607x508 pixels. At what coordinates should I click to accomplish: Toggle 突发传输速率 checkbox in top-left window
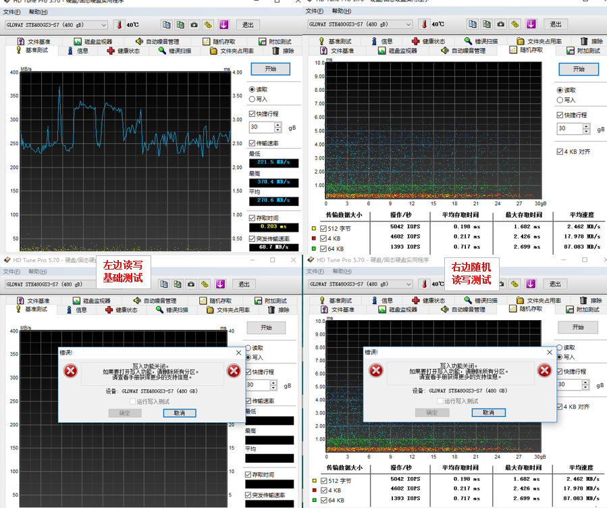click(x=252, y=239)
